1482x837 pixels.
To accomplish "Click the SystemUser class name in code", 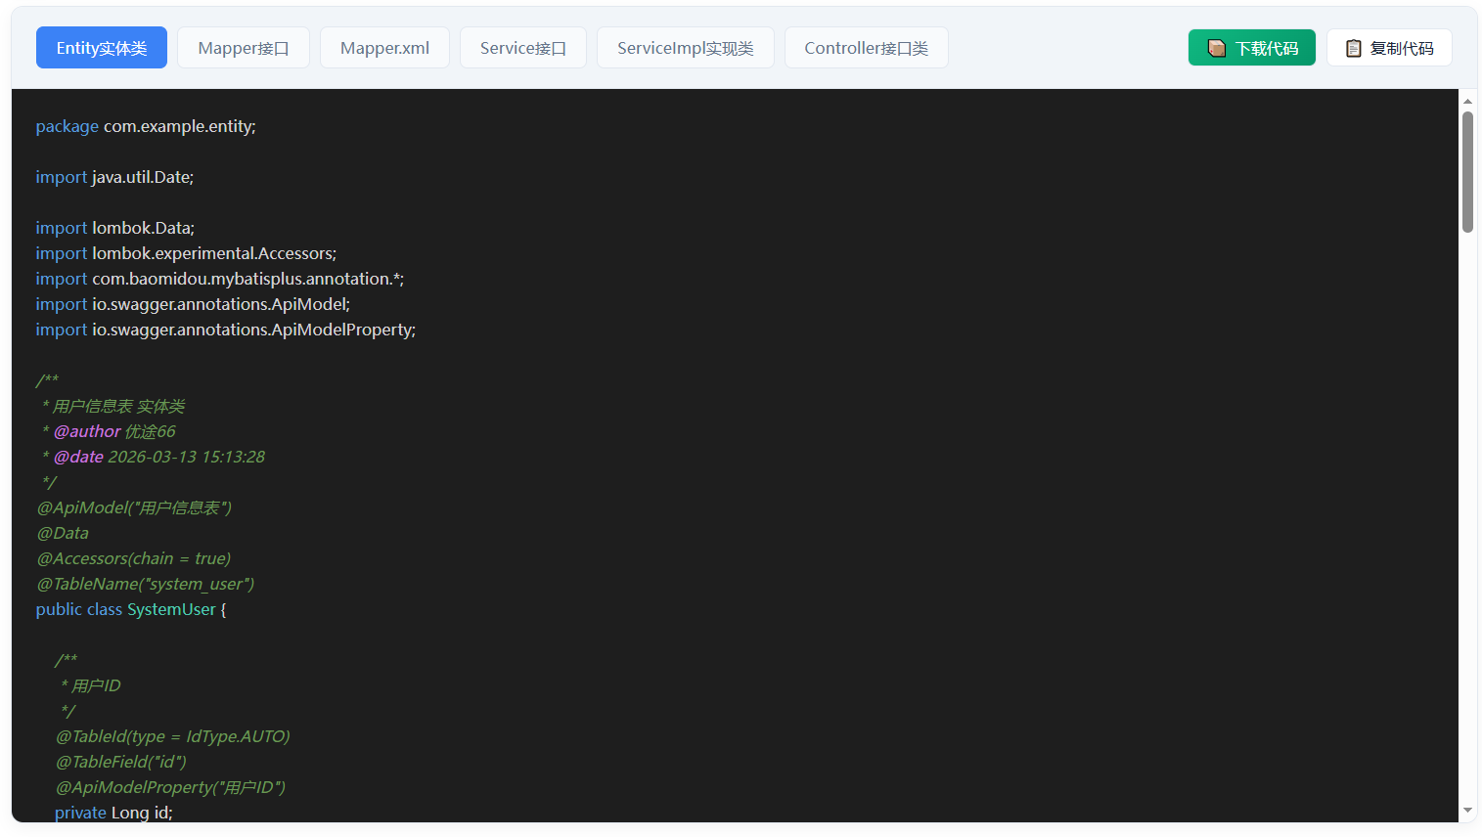I will pos(171,609).
